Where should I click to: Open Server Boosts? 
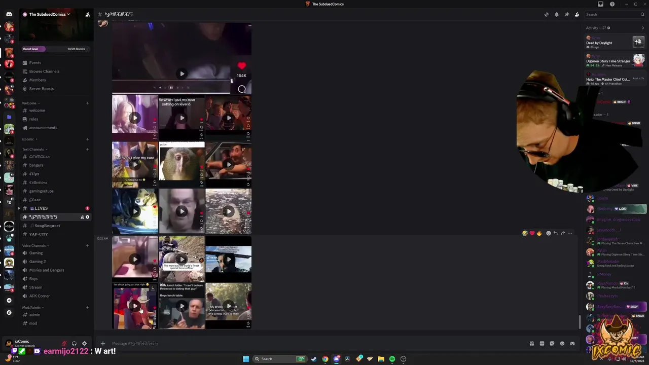pos(56,89)
